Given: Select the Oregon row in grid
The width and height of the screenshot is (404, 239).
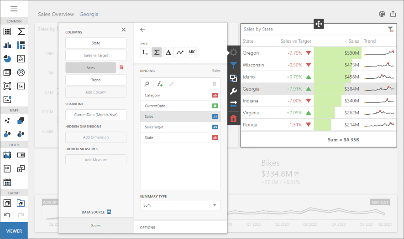Looking at the screenshot, I should tap(319, 53).
